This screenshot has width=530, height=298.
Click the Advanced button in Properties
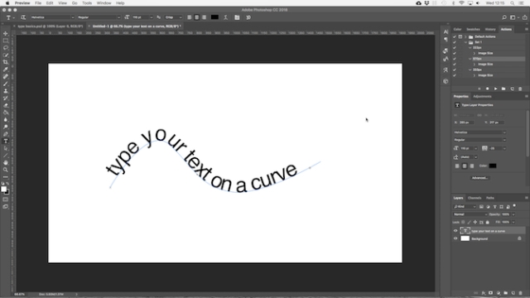coord(479,178)
